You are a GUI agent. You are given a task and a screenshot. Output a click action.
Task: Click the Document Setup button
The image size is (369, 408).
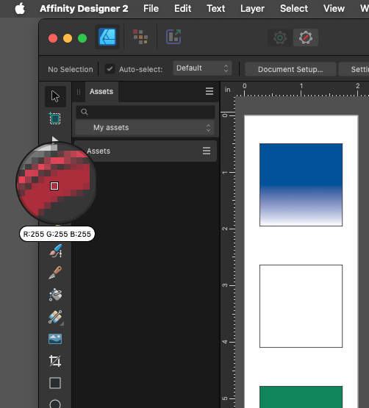click(x=290, y=69)
